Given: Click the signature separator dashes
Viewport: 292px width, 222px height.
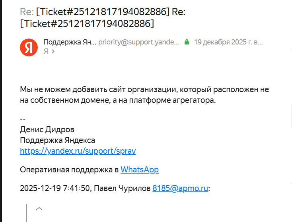Looking at the screenshot, I should click(23, 120).
